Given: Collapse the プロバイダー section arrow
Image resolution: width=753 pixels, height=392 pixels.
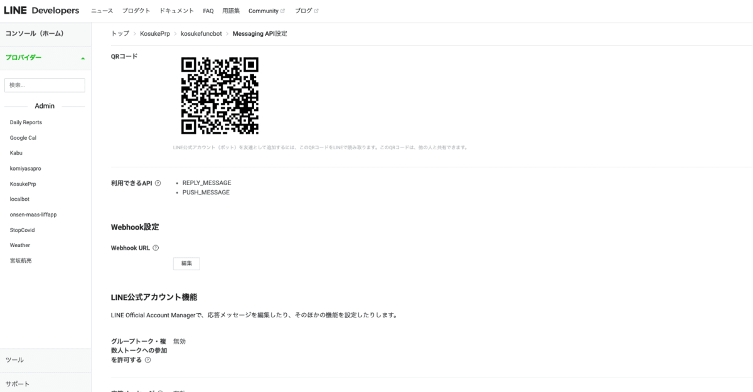Looking at the screenshot, I should (83, 58).
